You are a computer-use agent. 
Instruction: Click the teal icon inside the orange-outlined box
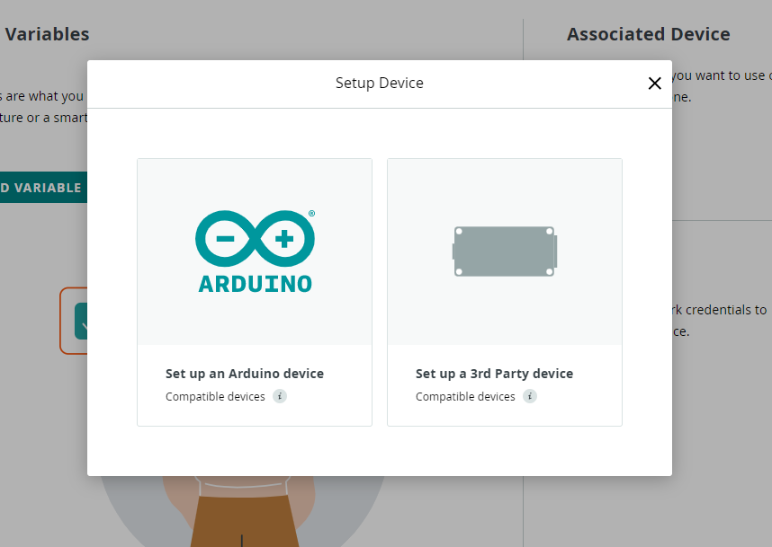tap(80, 321)
